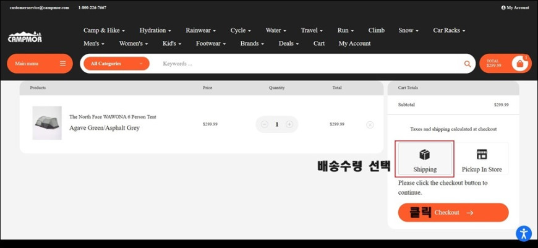The height and width of the screenshot is (248, 538).
Task: Expand the Snow menu
Action: pos(409,30)
